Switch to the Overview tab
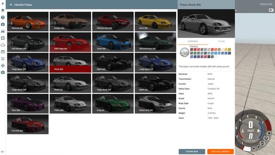The height and width of the screenshot is (155, 275). (192, 41)
